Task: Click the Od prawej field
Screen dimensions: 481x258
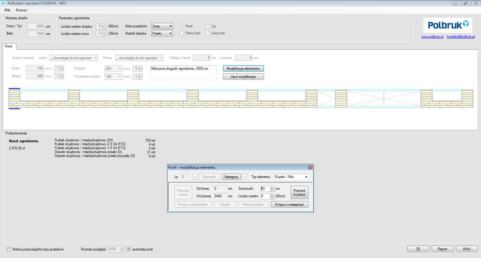Action: coord(220,196)
